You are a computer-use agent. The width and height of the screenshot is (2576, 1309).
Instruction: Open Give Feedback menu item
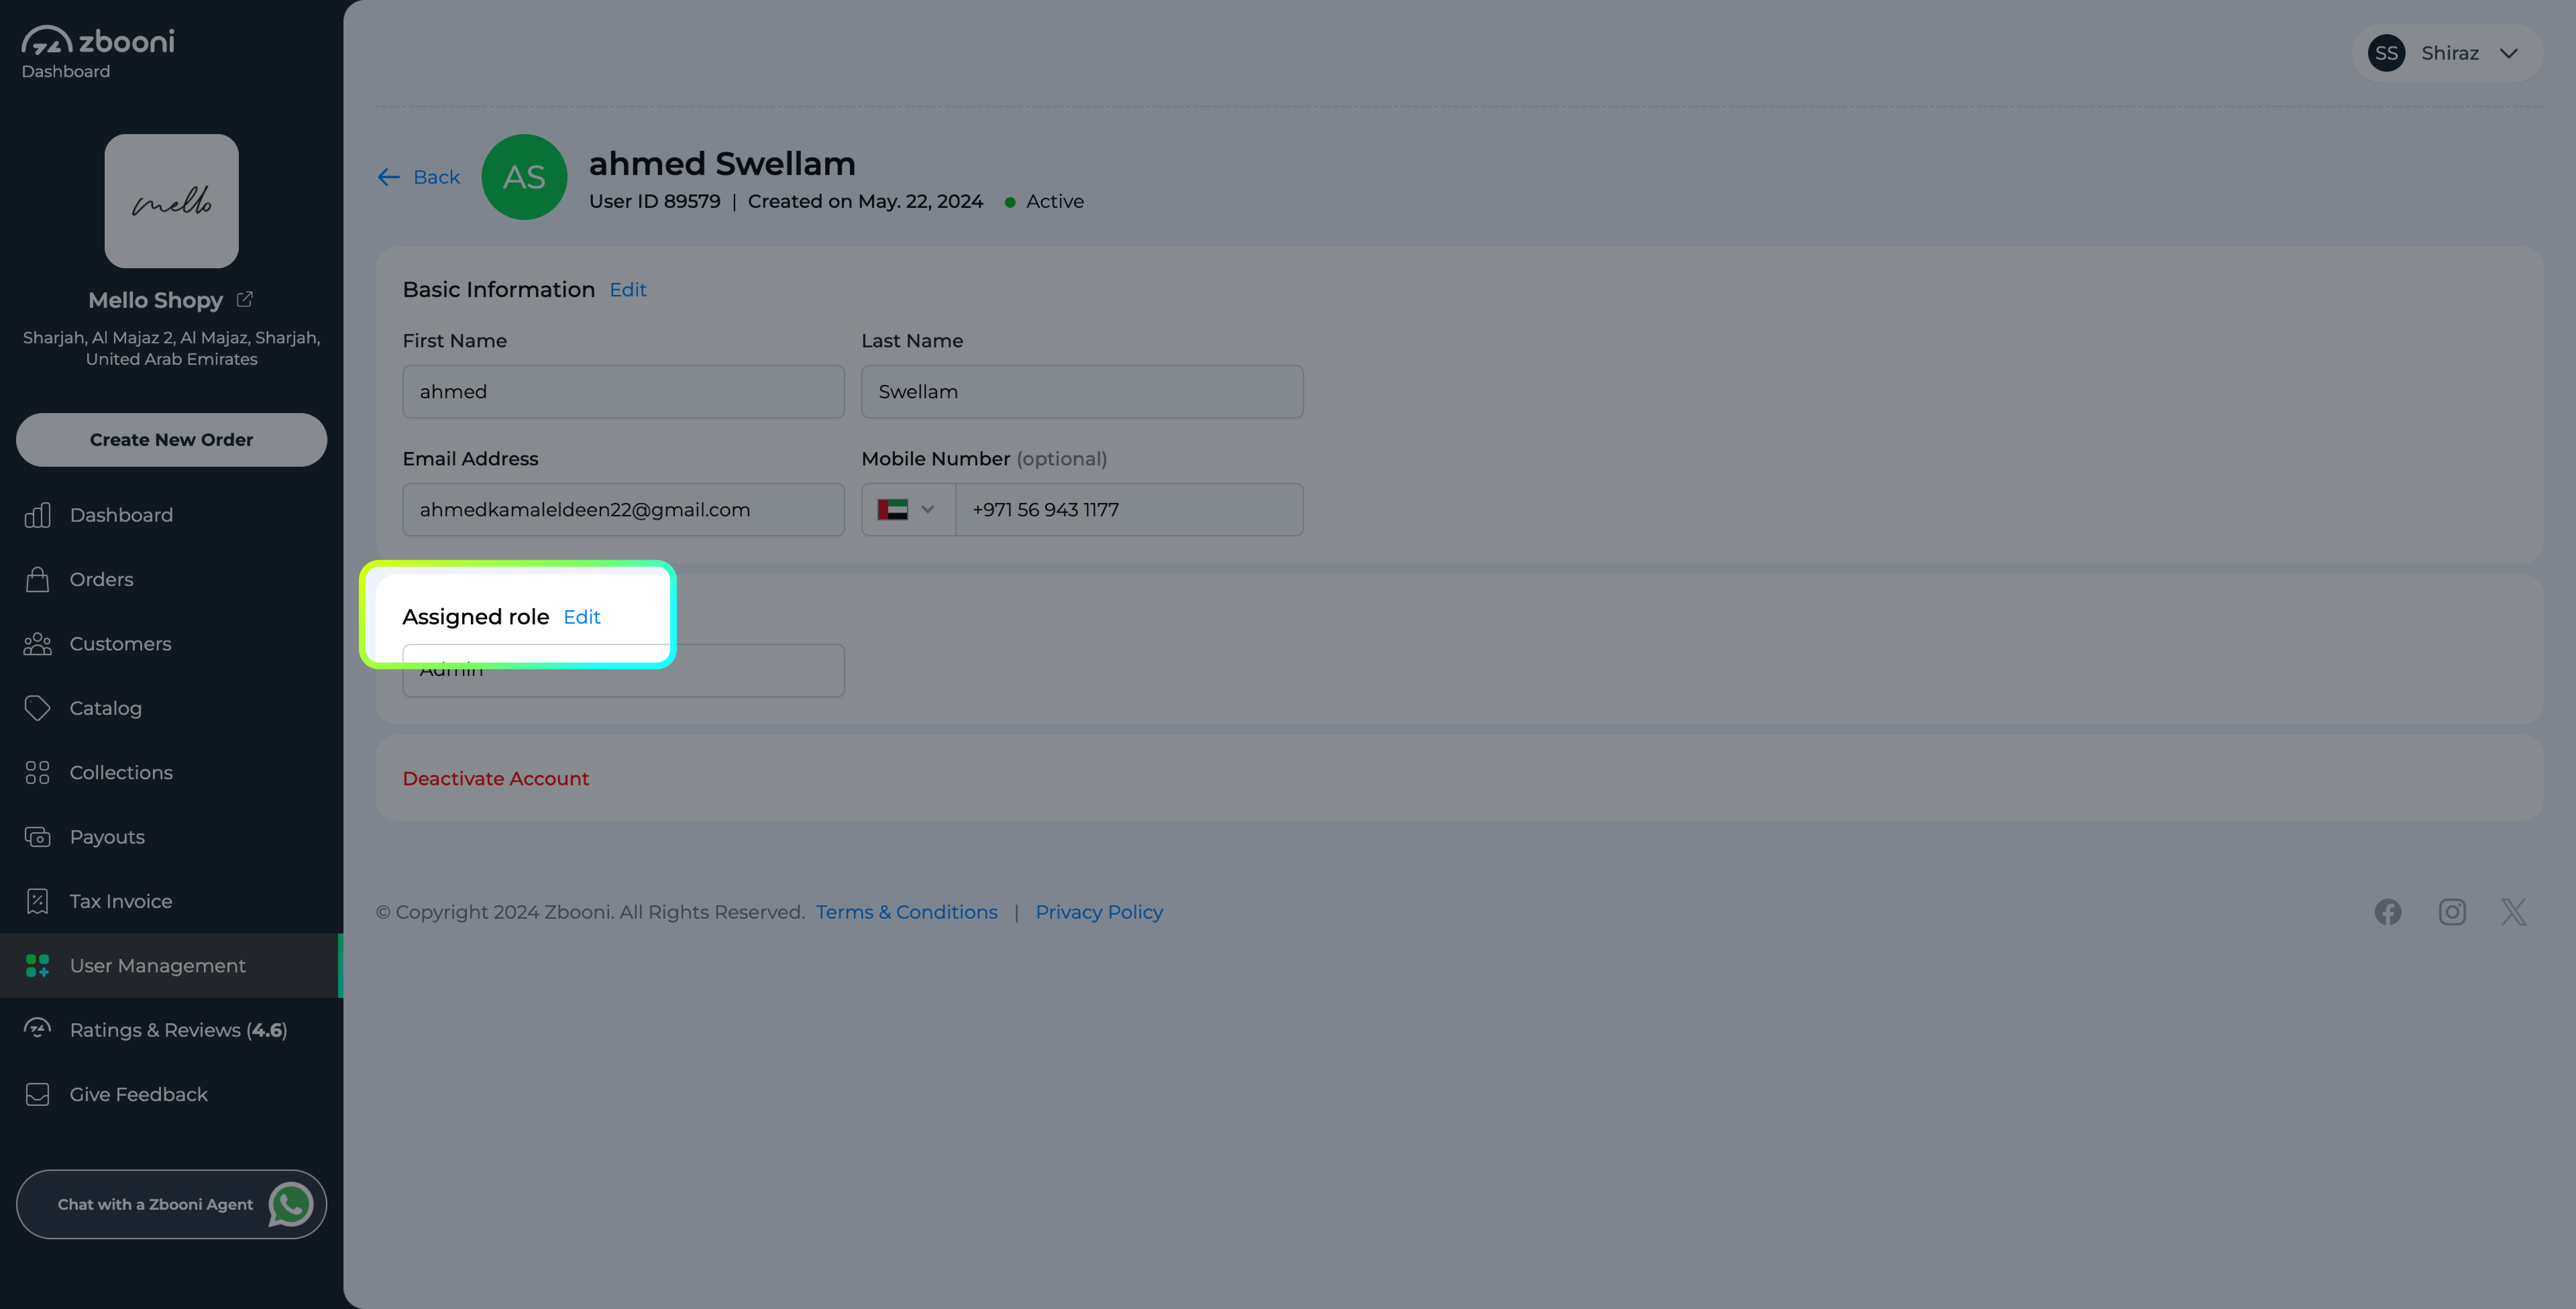(x=171, y=1094)
